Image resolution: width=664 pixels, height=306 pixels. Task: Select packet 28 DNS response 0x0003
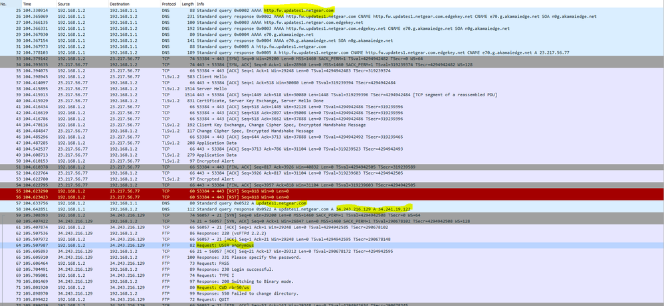[x=332, y=29]
